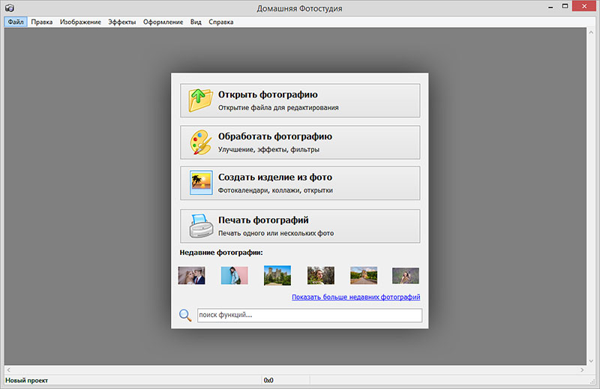
Task: Open the Правка menu
Action: pyautogui.click(x=42, y=22)
